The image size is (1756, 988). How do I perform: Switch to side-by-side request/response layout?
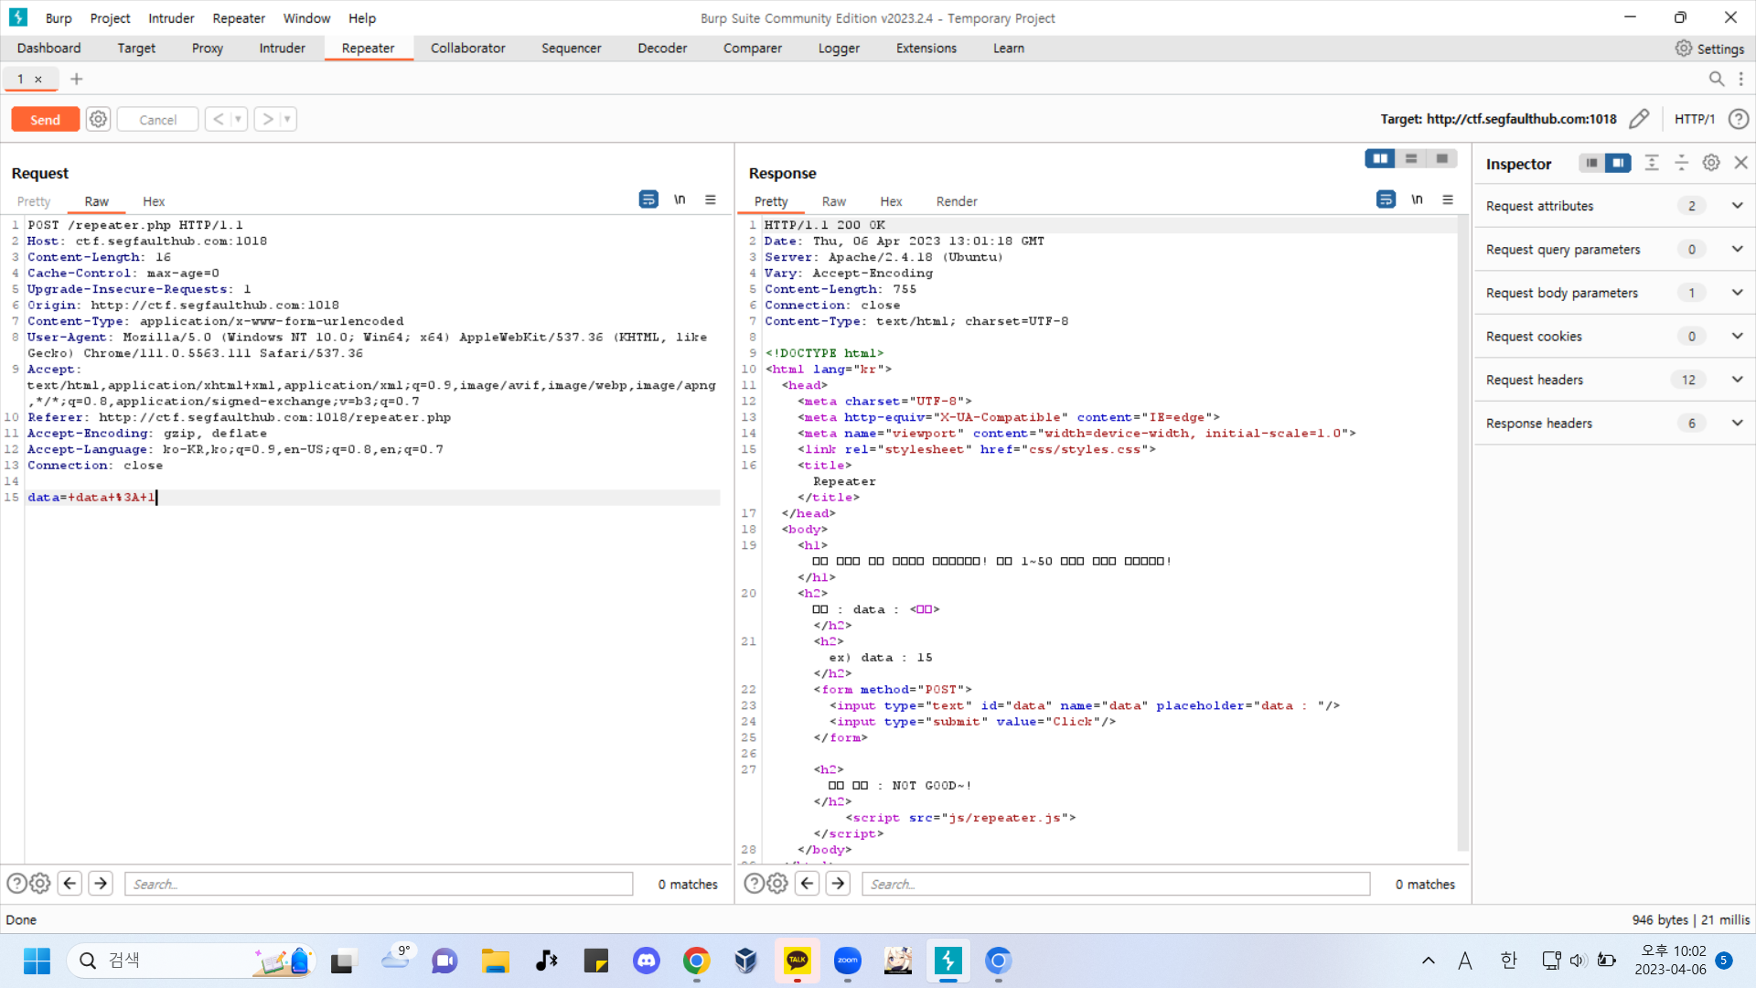[x=1379, y=159]
